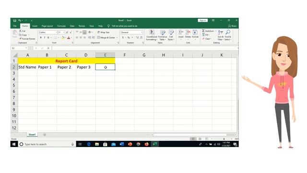Click the Clear eraser button

(x=207, y=39)
